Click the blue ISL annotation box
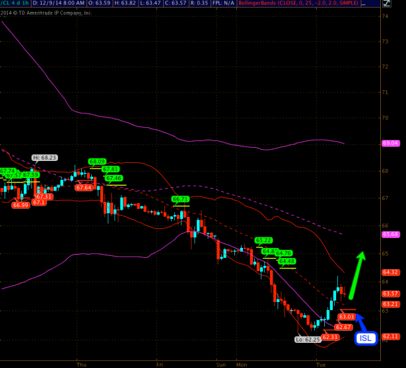406x368 pixels. tap(365, 338)
